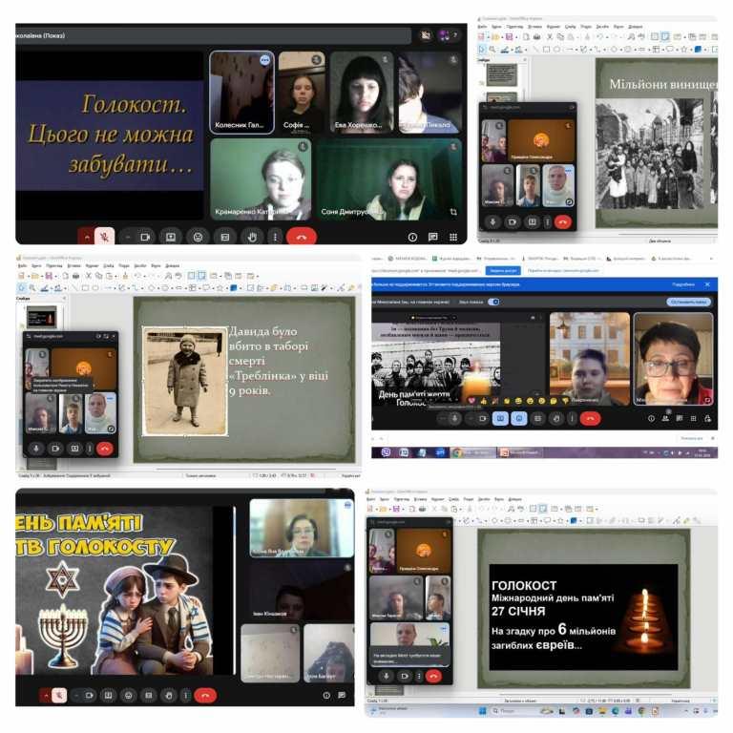This screenshot has height=733, width=733.
Task: Open Viber from the purple Windows taskbar
Action: click(387, 452)
